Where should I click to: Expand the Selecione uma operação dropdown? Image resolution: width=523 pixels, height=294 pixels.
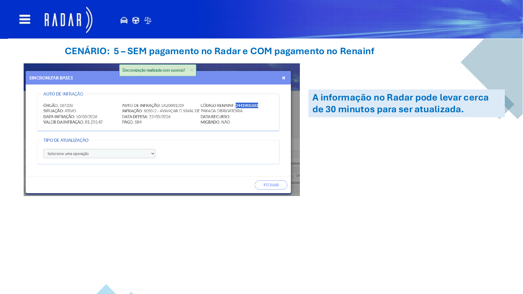click(99, 154)
